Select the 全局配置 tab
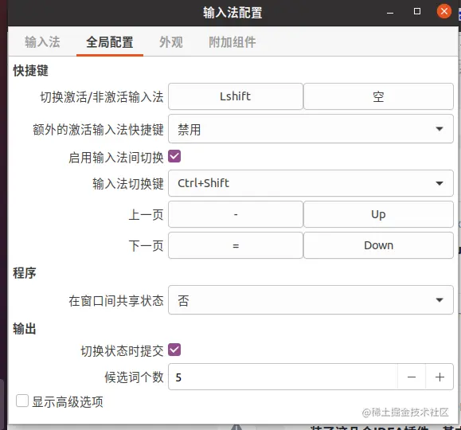Viewport: 461px width, 430px height. point(110,42)
